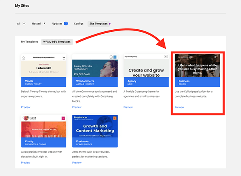
Task: Select the Site Templates tab
Action: click(98, 24)
